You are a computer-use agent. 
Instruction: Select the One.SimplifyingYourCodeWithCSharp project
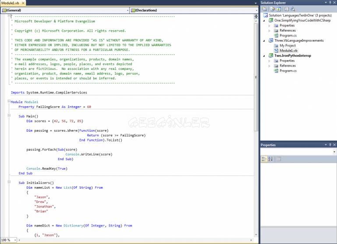click(x=302, y=20)
